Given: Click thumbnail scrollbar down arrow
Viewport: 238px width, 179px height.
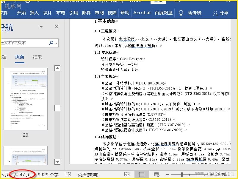Looking at the screenshot, I should 57,162.
